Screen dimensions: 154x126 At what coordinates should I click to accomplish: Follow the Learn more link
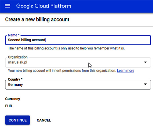click(x=125, y=70)
